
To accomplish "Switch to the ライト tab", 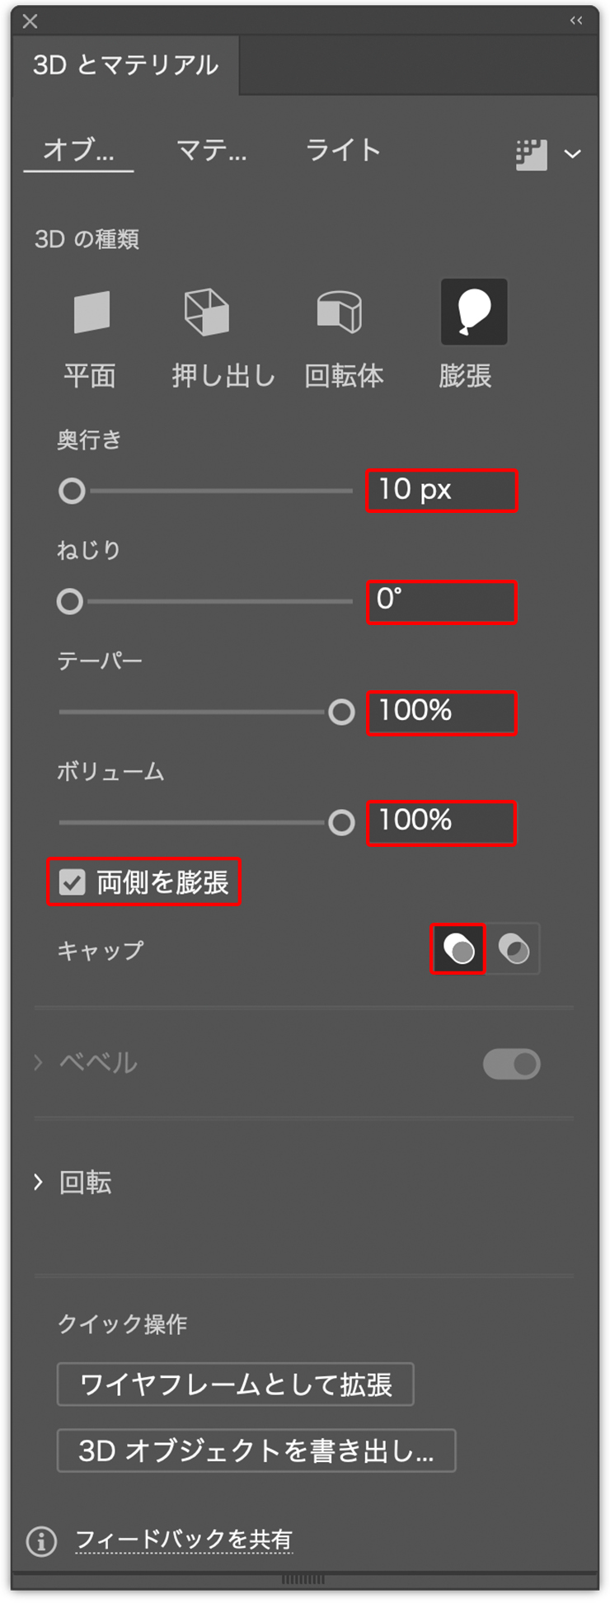I will pyautogui.click(x=343, y=150).
